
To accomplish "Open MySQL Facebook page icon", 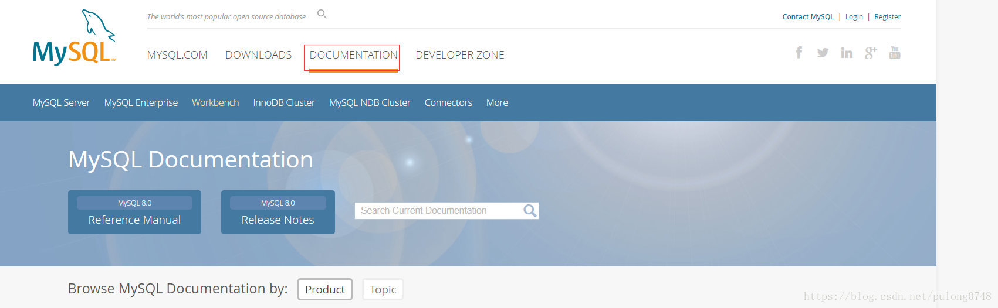I will click(799, 53).
